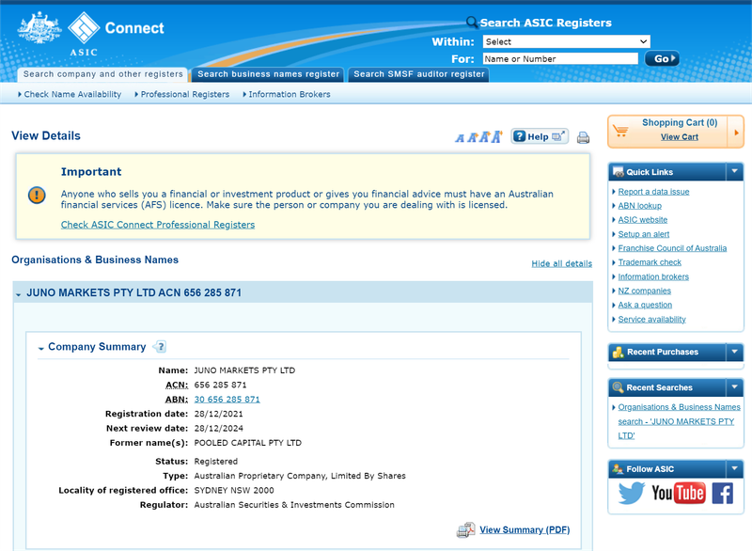Click the magnifier icon beside Search ASIC Registers
This screenshot has width=752, height=551.
coord(472,22)
